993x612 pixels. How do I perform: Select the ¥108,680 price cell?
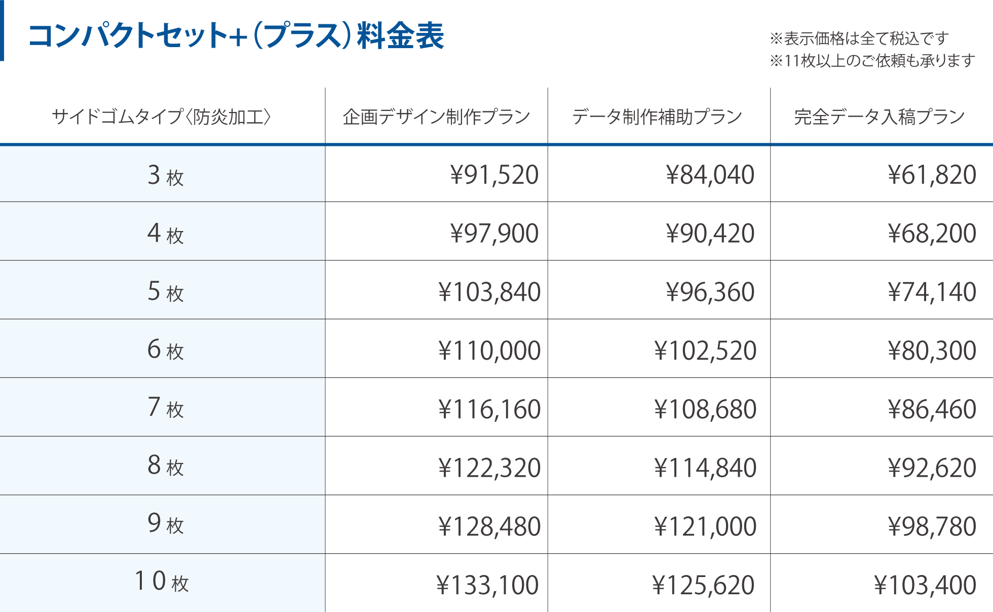click(x=705, y=409)
